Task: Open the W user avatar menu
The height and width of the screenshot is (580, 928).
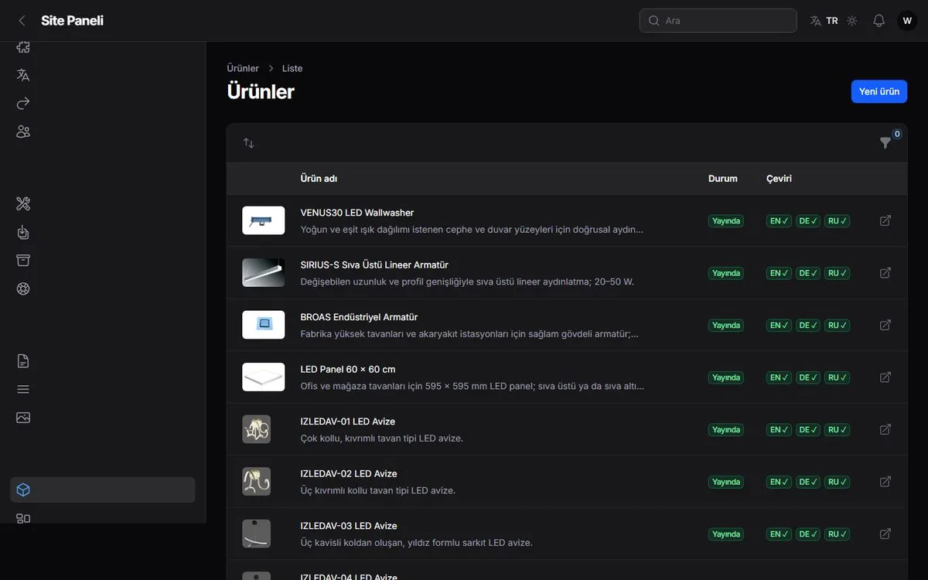Action: click(907, 21)
